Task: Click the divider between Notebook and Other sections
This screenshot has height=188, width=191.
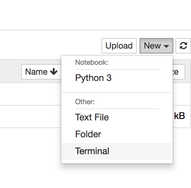Action: pyautogui.click(x=117, y=93)
